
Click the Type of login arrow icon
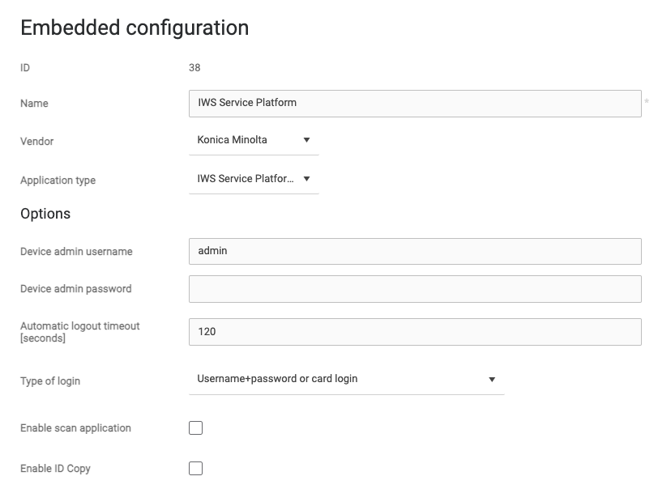coord(492,379)
